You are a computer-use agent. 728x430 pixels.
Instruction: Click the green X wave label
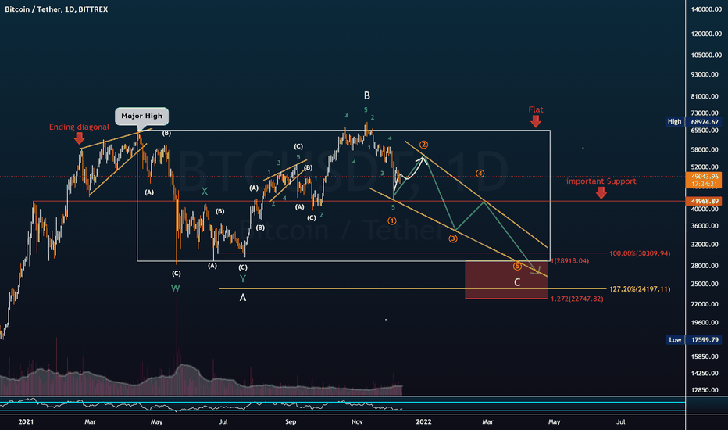point(205,191)
